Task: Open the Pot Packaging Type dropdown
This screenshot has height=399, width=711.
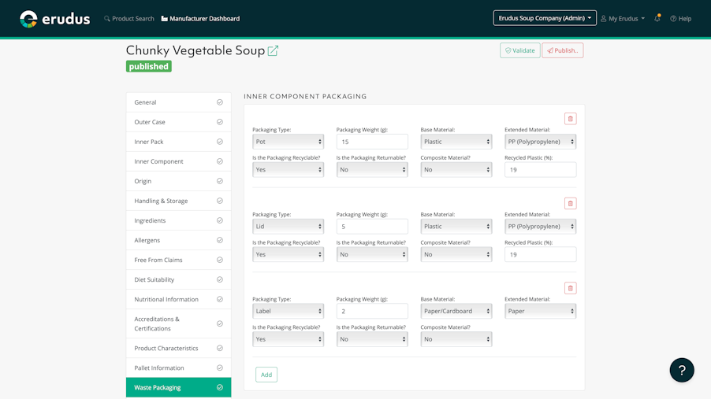Action: [x=288, y=142]
